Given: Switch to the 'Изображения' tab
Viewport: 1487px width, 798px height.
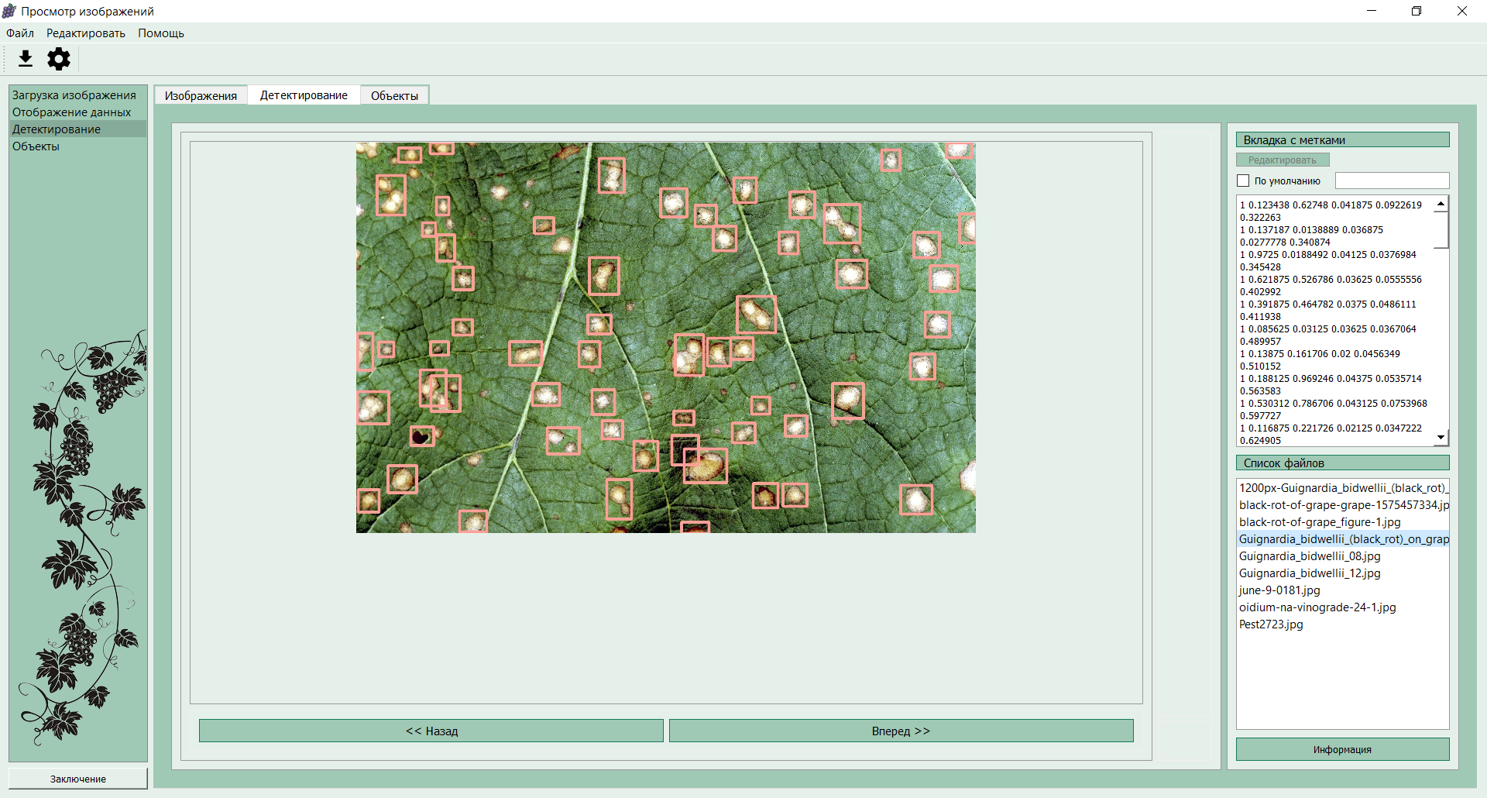Looking at the screenshot, I should pos(201,95).
